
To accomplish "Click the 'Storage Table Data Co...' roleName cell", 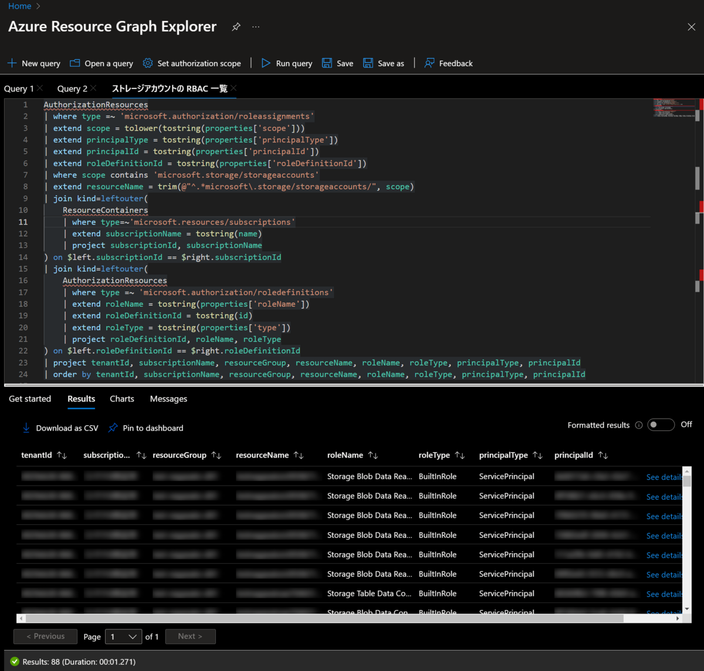I will coord(370,594).
